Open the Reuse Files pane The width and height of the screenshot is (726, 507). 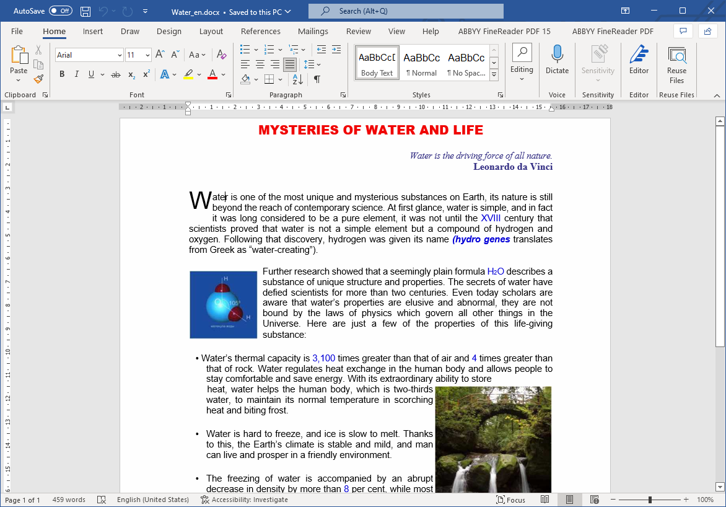(x=676, y=65)
